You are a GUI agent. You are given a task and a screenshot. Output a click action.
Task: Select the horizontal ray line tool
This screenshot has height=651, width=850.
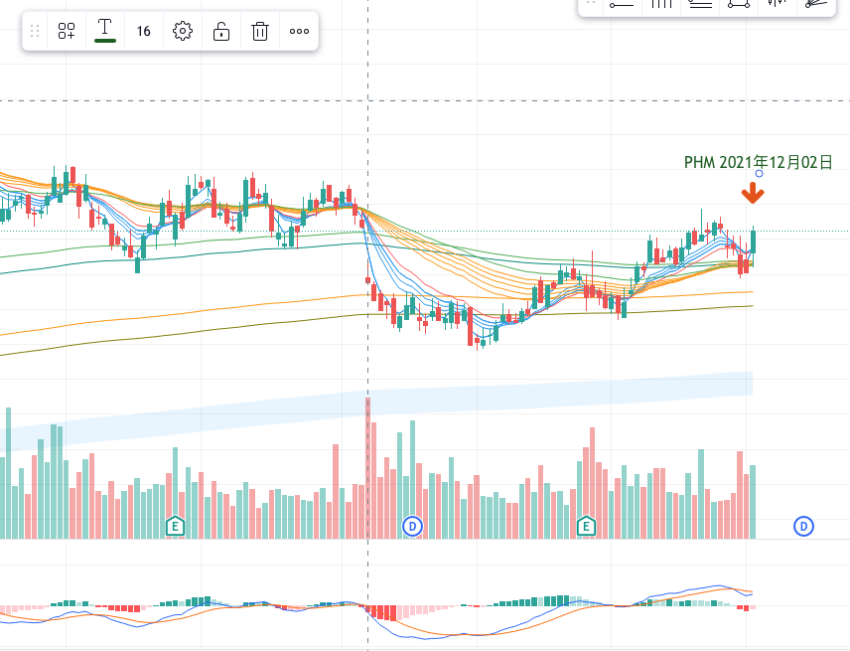point(622,4)
